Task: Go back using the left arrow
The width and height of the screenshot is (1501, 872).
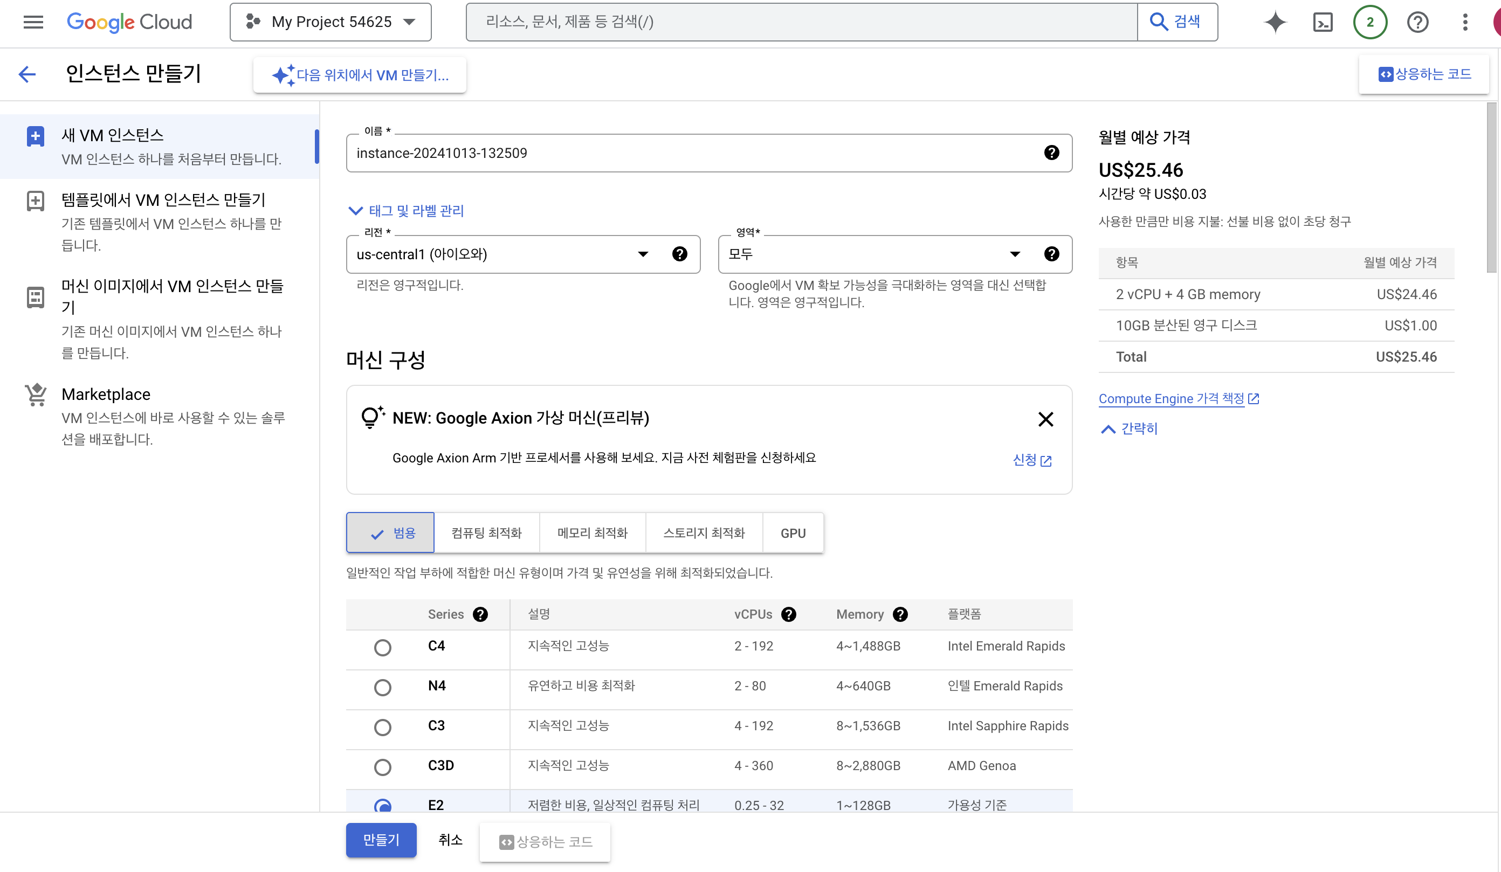Action: pos(27,74)
